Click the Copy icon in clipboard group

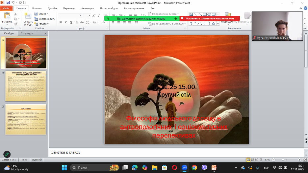click(x=15, y=19)
